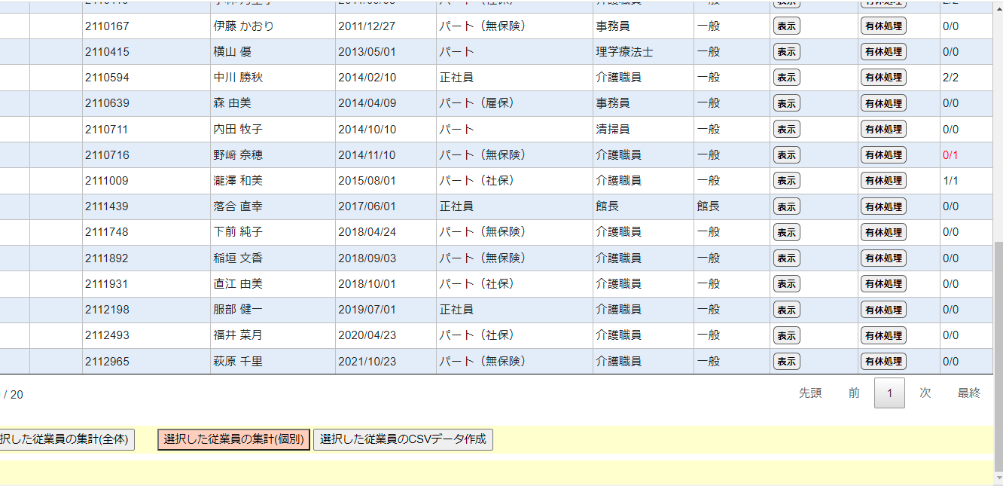
Task: Click 表示 button for 伊藤 かおり
Action: [786, 26]
